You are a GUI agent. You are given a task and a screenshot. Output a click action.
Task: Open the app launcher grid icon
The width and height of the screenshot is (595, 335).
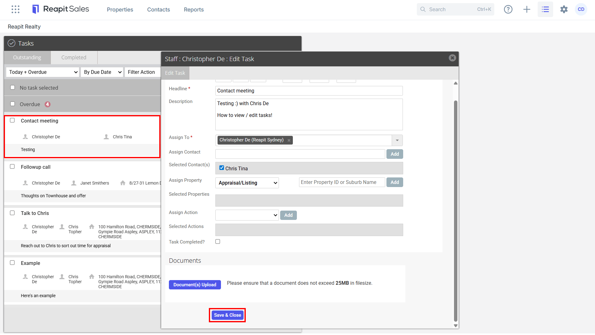pyautogui.click(x=15, y=9)
